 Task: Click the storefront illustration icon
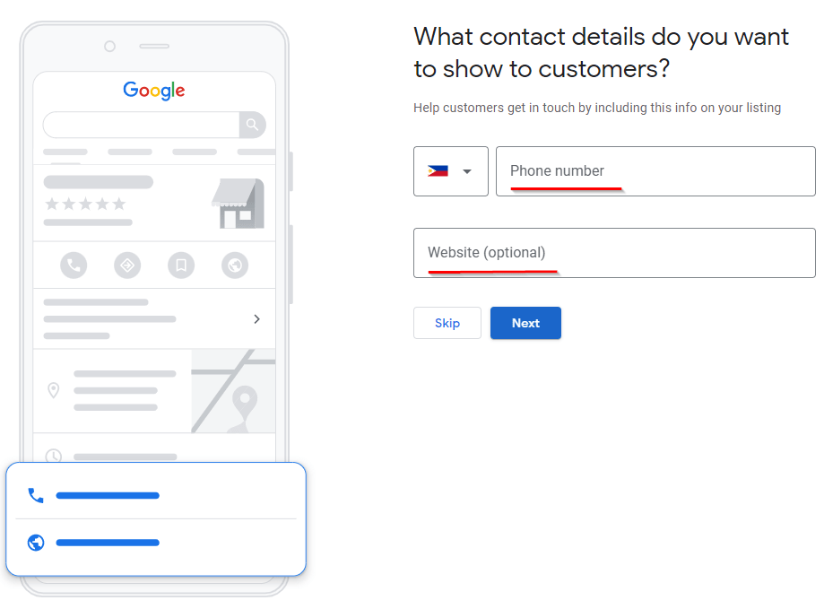coord(239,204)
